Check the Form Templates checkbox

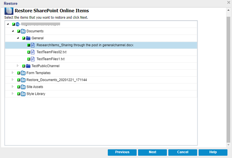19,73
